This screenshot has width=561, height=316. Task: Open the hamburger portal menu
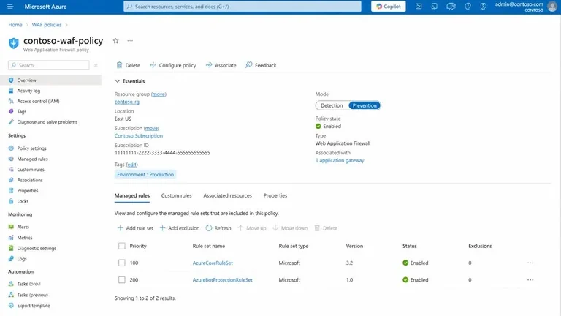click(x=10, y=7)
